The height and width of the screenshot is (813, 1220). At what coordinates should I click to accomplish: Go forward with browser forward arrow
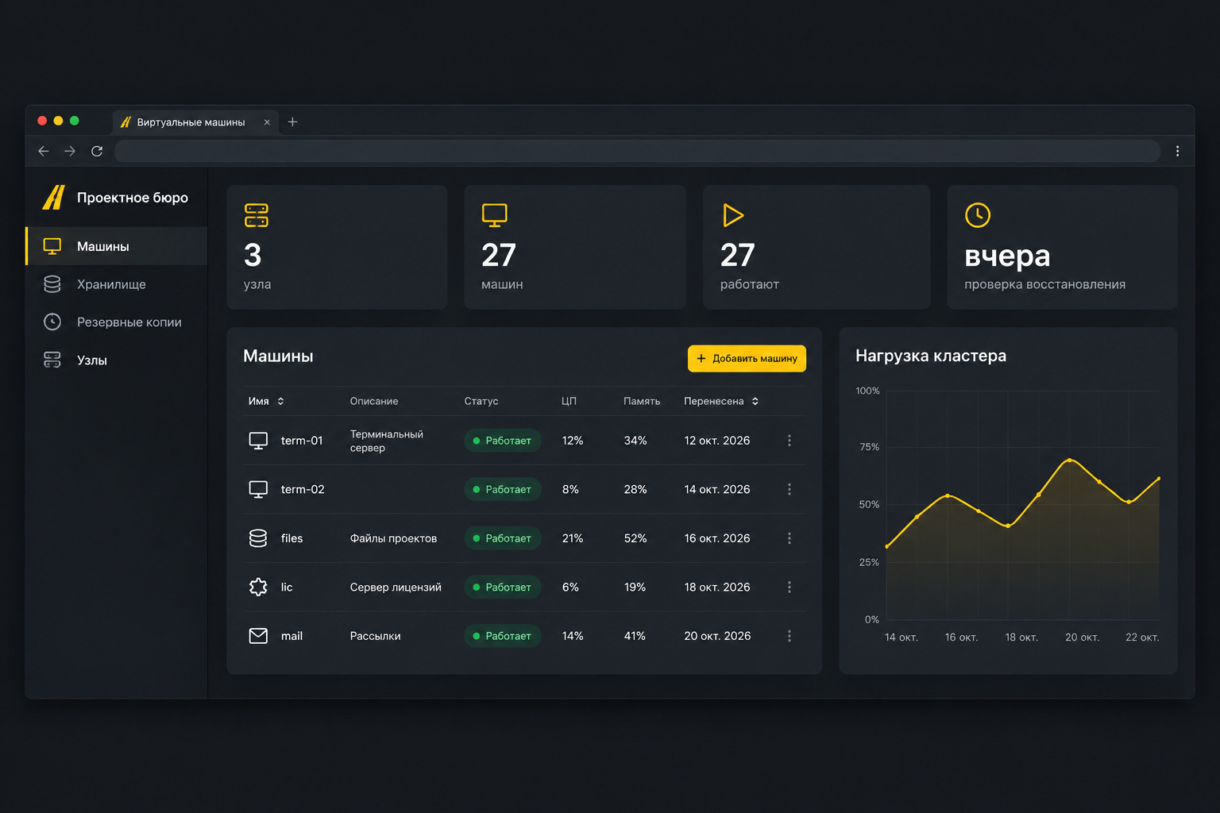[x=70, y=151]
